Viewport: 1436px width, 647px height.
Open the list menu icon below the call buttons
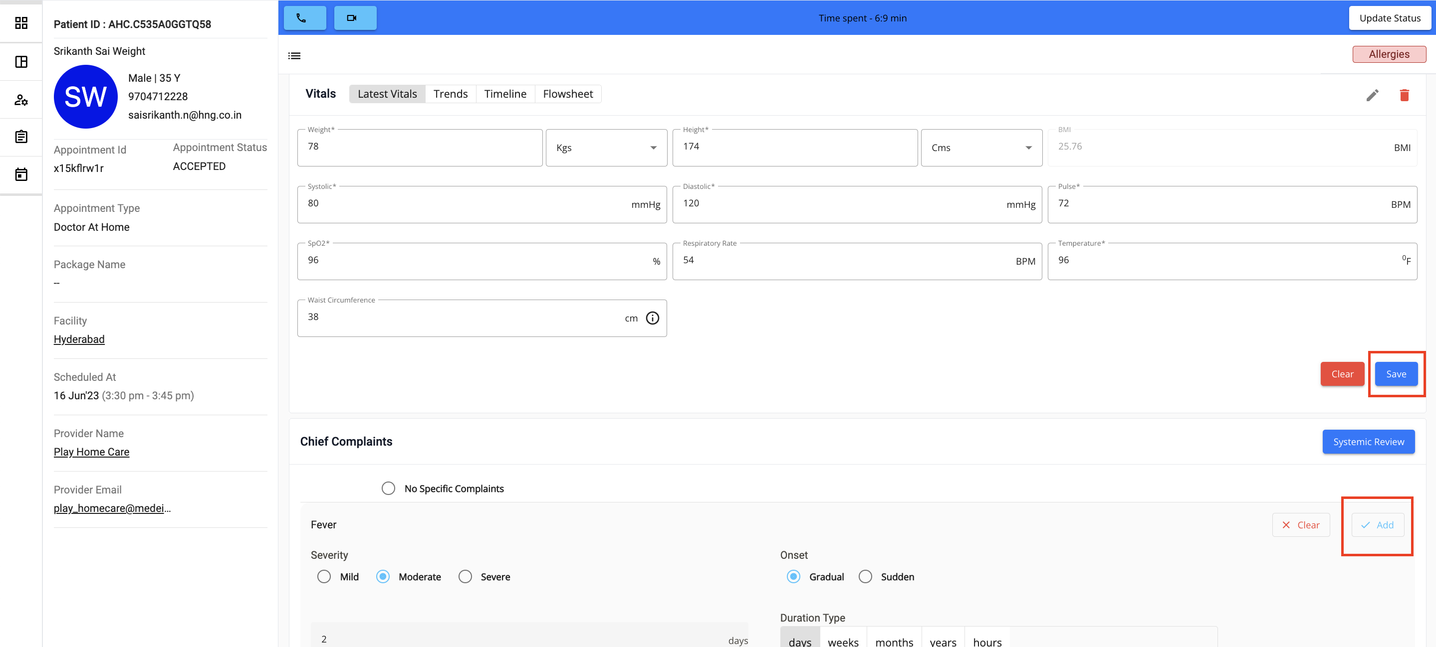tap(294, 56)
